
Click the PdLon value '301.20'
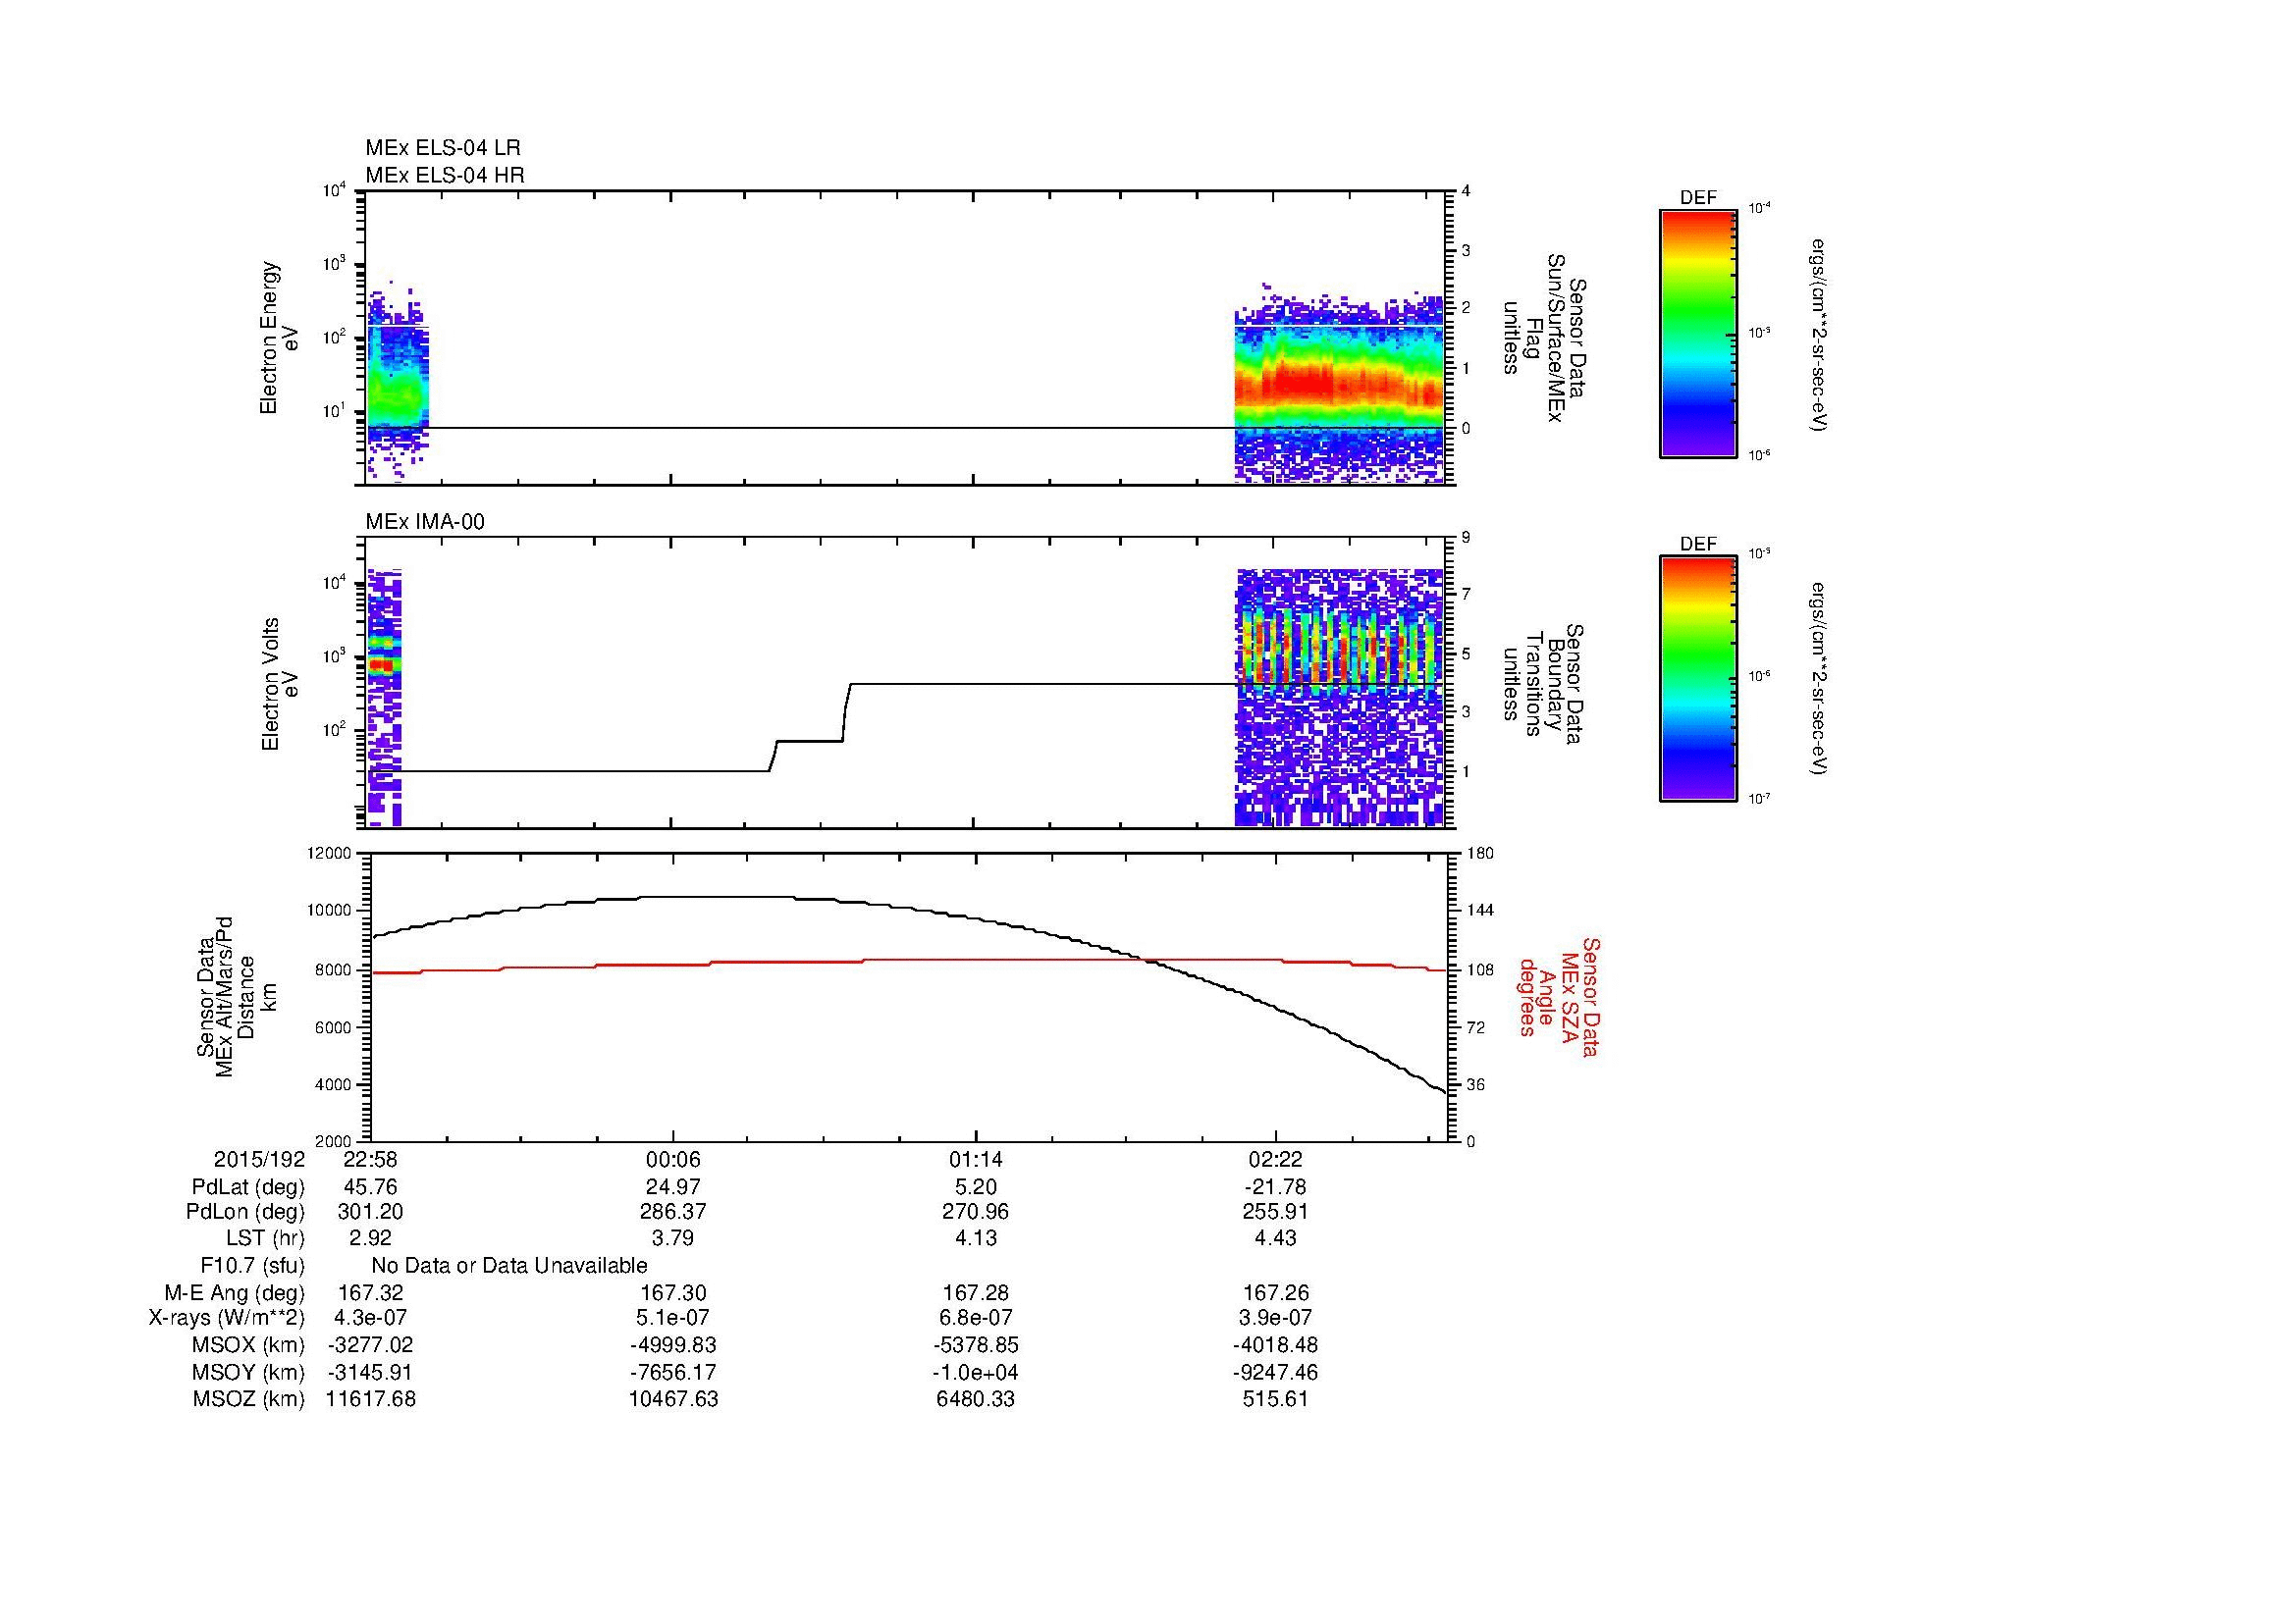click(x=371, y=1212)
